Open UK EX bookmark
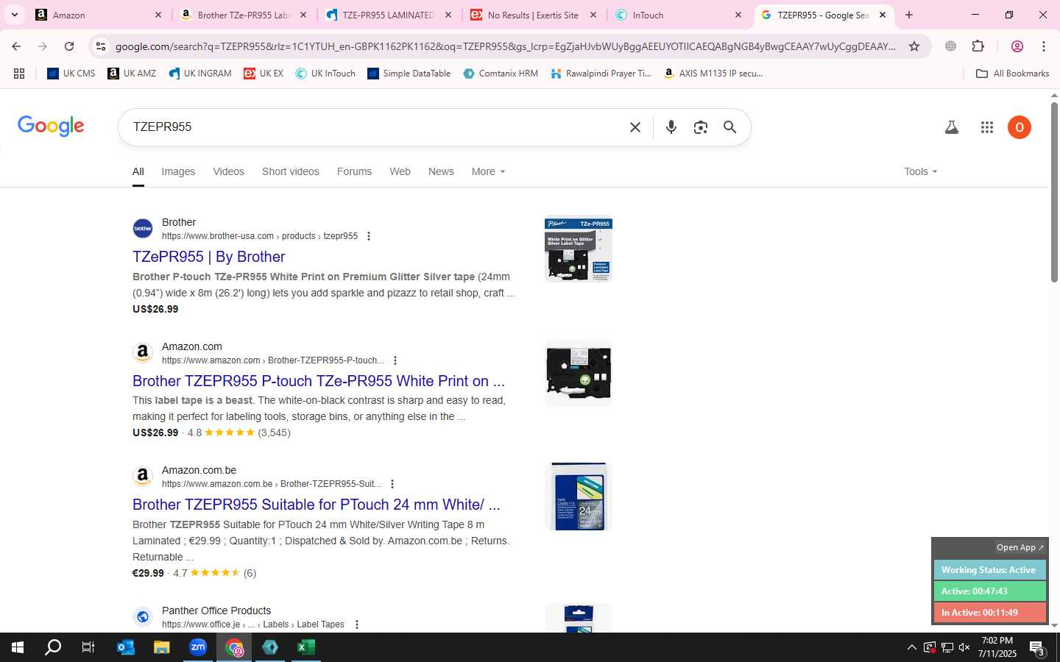1060x662 pixels. pyautogui.click(x=264, y=74)
